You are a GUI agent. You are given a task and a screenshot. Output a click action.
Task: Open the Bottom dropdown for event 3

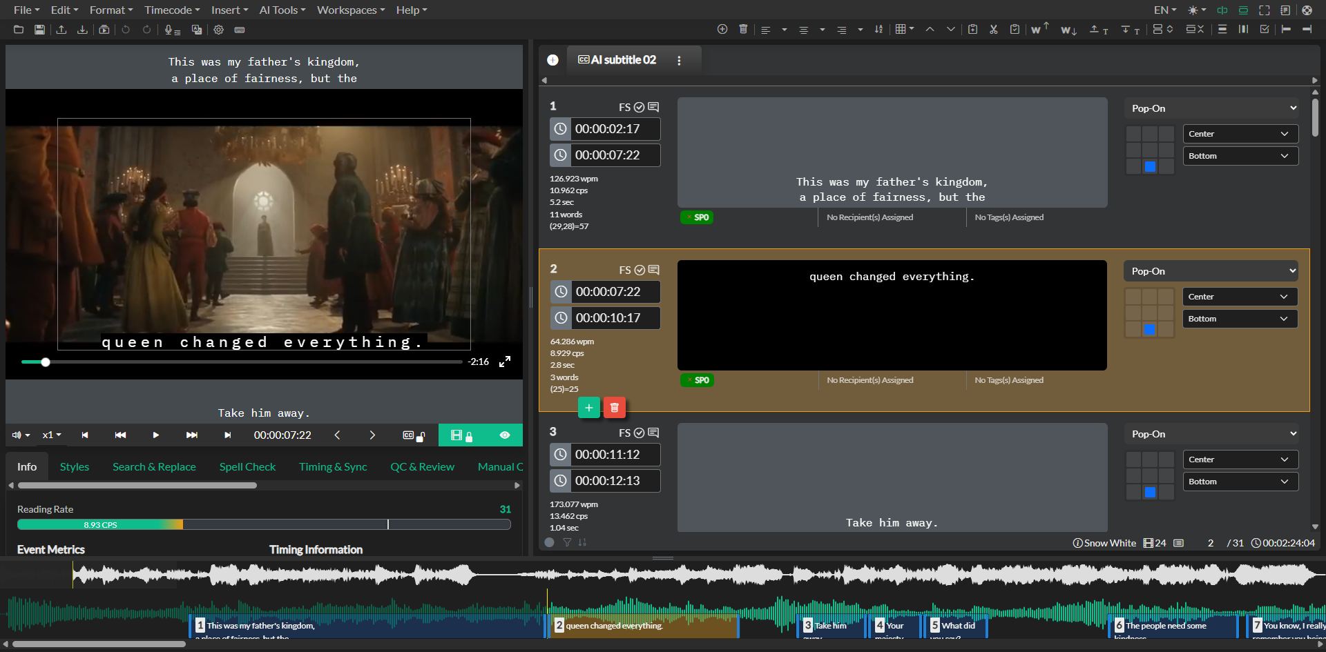pos(1240,482)
